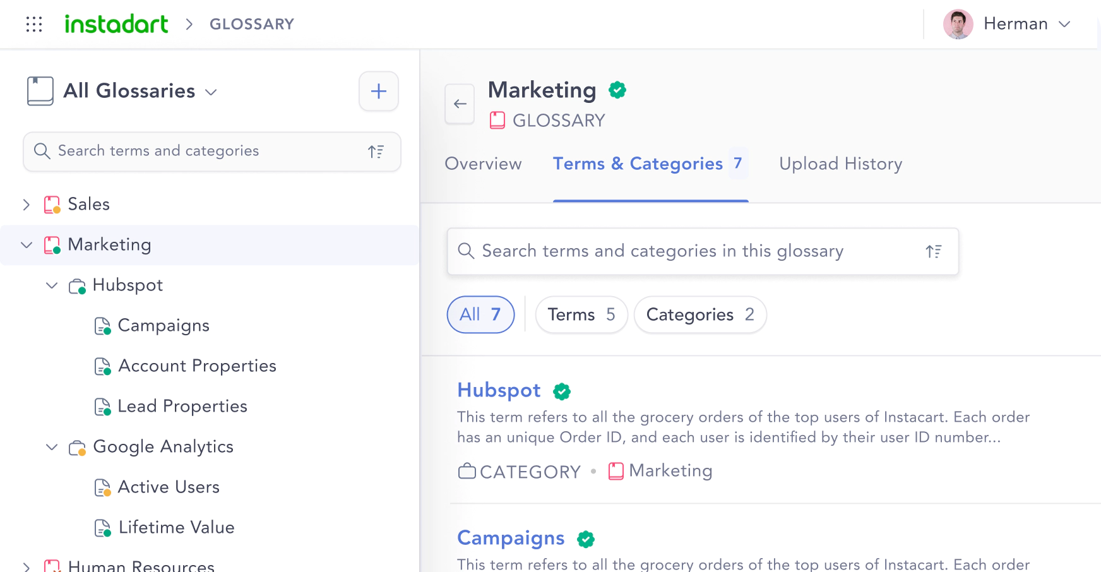The height and width of the screenshot is (572, 1101).
Task: Expand the Sales glossary
Action: coord(26,205)
